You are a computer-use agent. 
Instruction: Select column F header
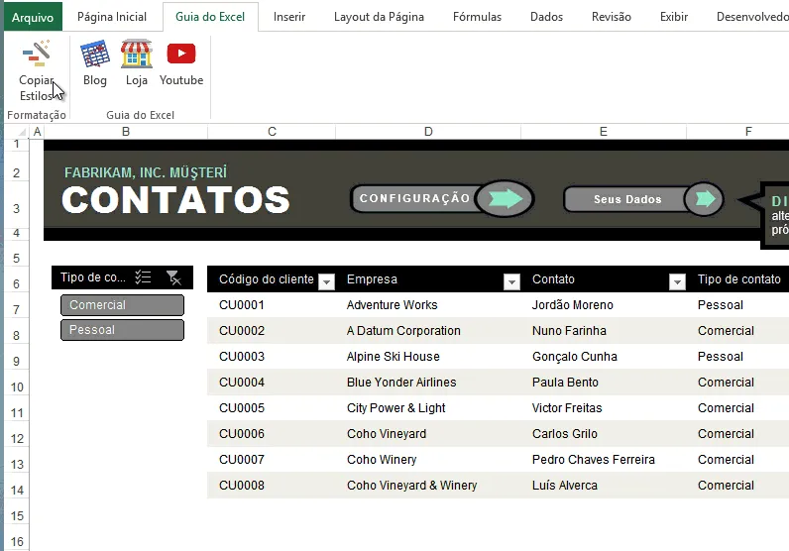748,132
